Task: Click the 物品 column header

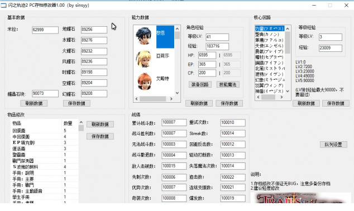Action: [36, 123]
